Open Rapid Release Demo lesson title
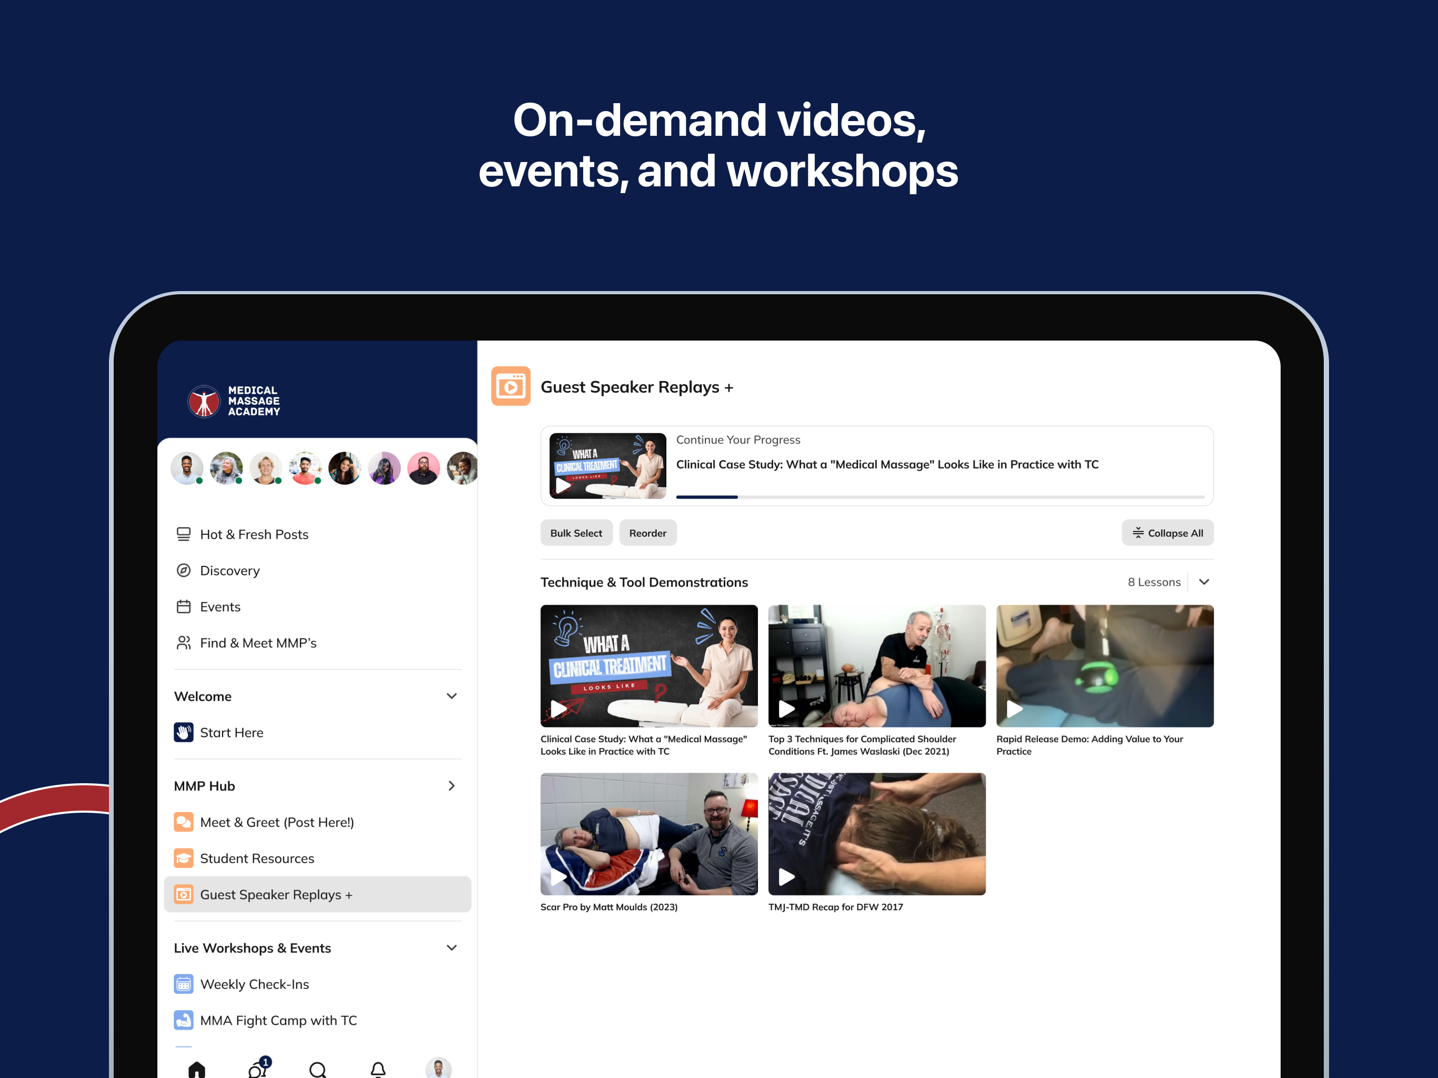This screenshot has width=1438, height=1078. [1090, 745]
